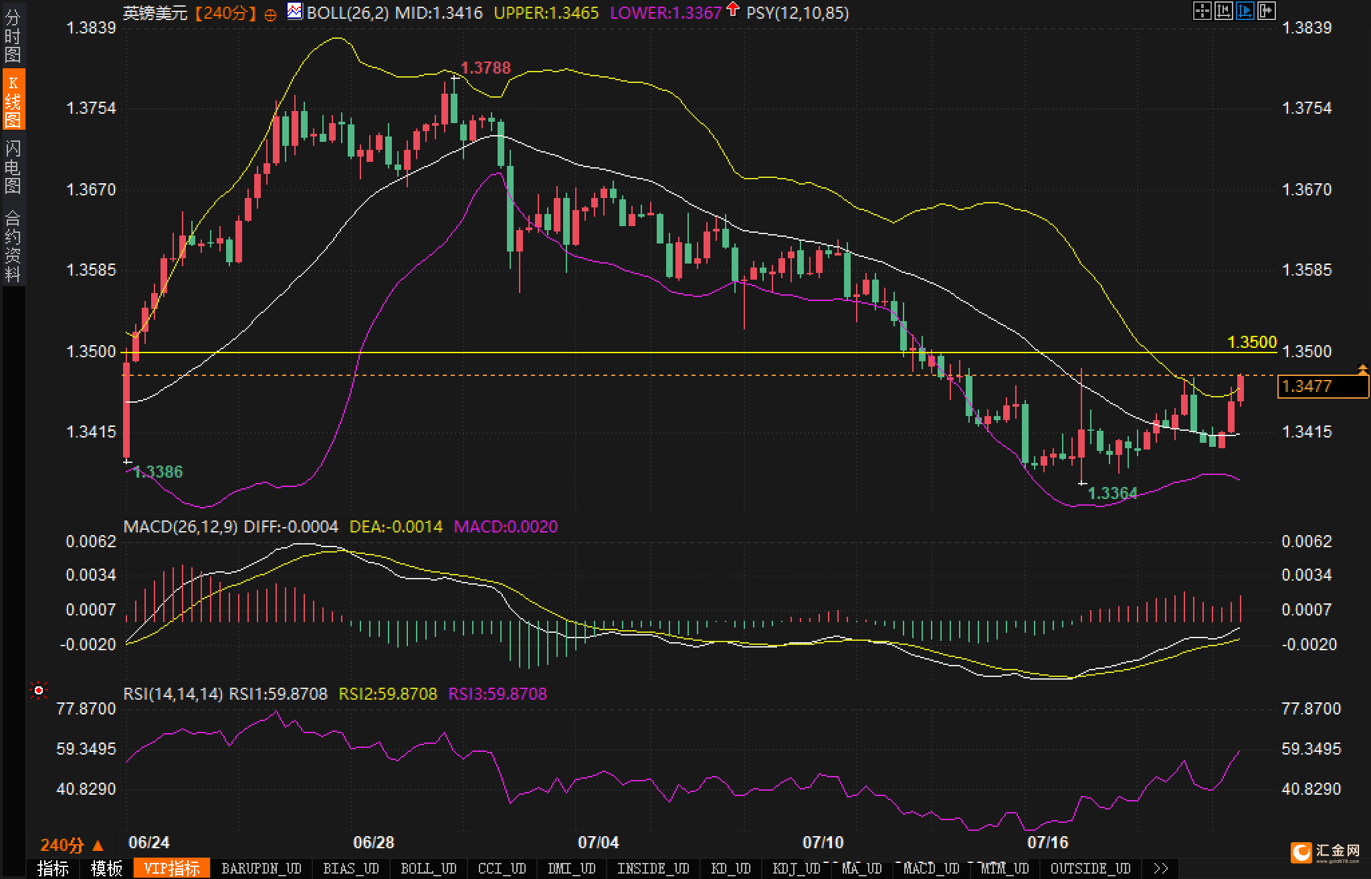Click the BOLL indicator chart icon
The width and height of the screenshot is (1371, 879).
(294, 11)
